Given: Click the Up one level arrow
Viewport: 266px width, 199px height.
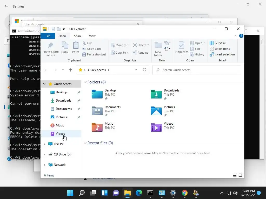Looking at the screenshot, I should (x=71, y=70).
